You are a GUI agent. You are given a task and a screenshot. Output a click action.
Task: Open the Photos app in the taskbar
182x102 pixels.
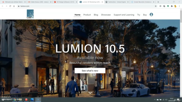coord(32,99)
